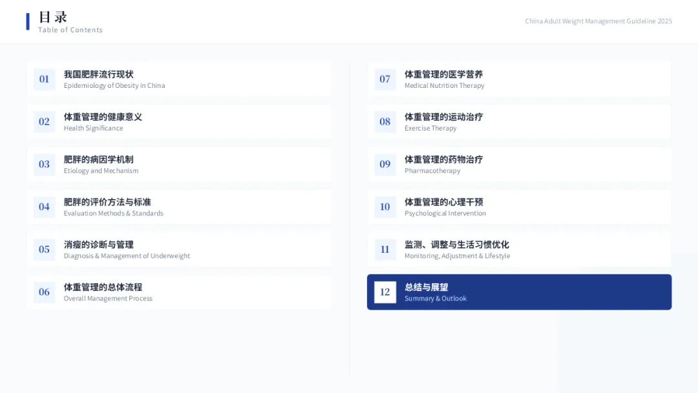Image resolution: width=698 pixels, height=393 pixels.
Task: Click the white 12 number badge
Action: 385,292
